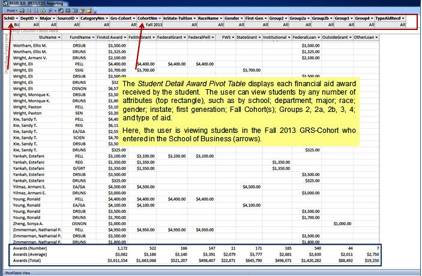Viewport: 422px width, 276px height.
Task: Click the 'Awards (Average)' summary row label
Action: (30, 254)
